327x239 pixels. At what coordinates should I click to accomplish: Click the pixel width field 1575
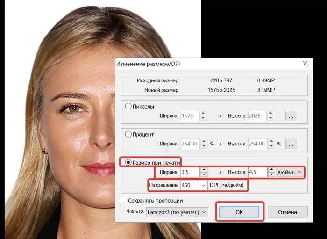pos(190,116)
